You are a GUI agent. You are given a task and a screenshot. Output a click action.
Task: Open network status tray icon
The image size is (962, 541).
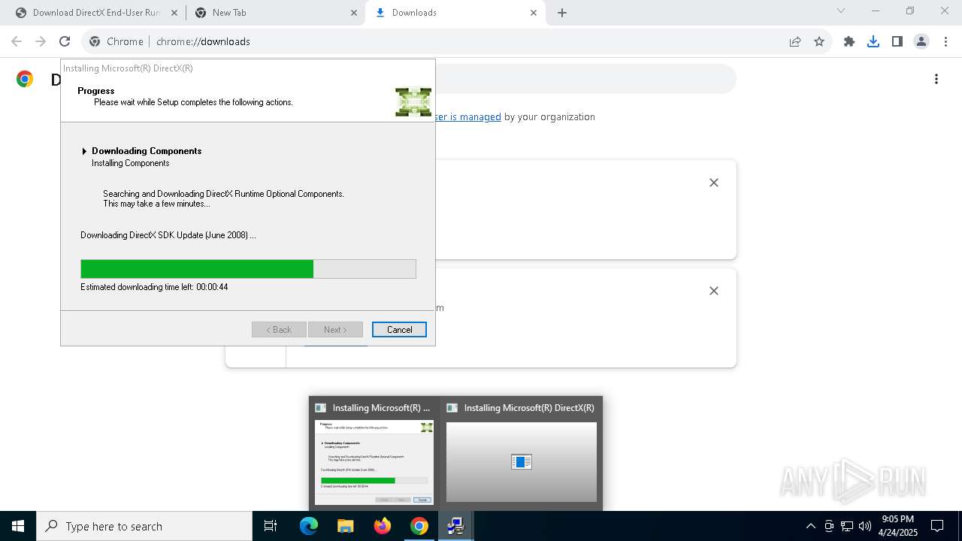click(847, 526)
